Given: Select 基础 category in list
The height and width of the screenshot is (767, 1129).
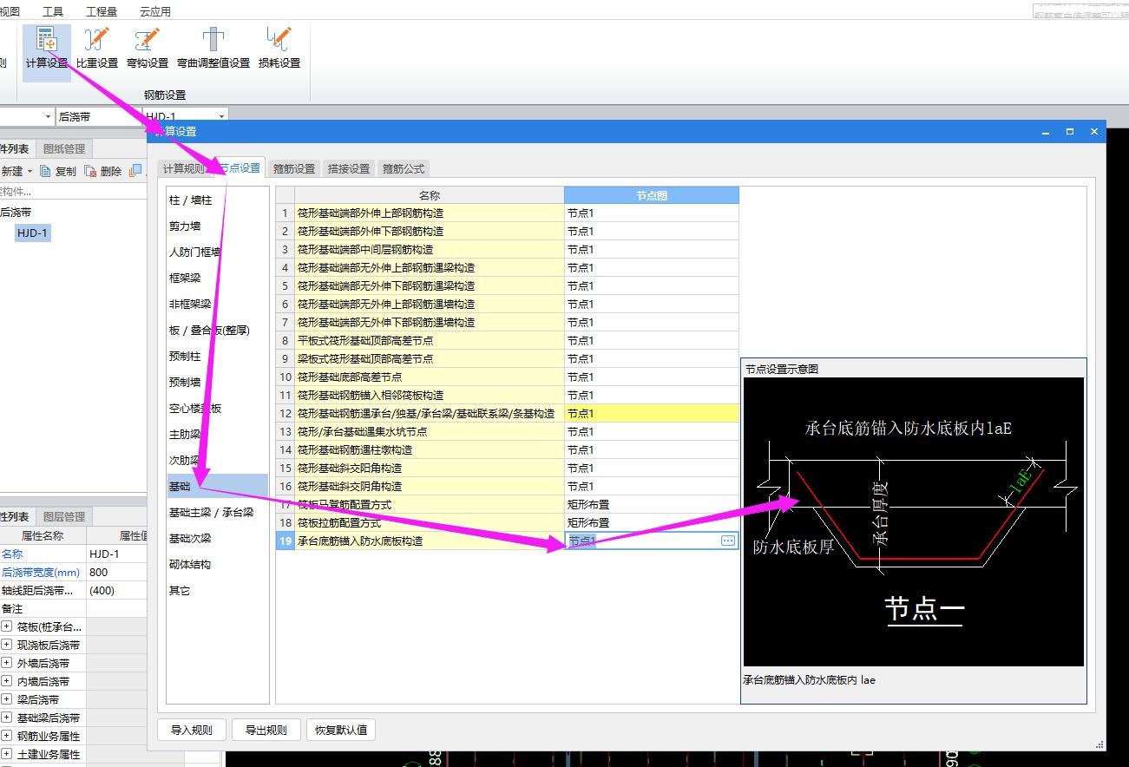Looking at the screenshot, I should pos(217,487).
